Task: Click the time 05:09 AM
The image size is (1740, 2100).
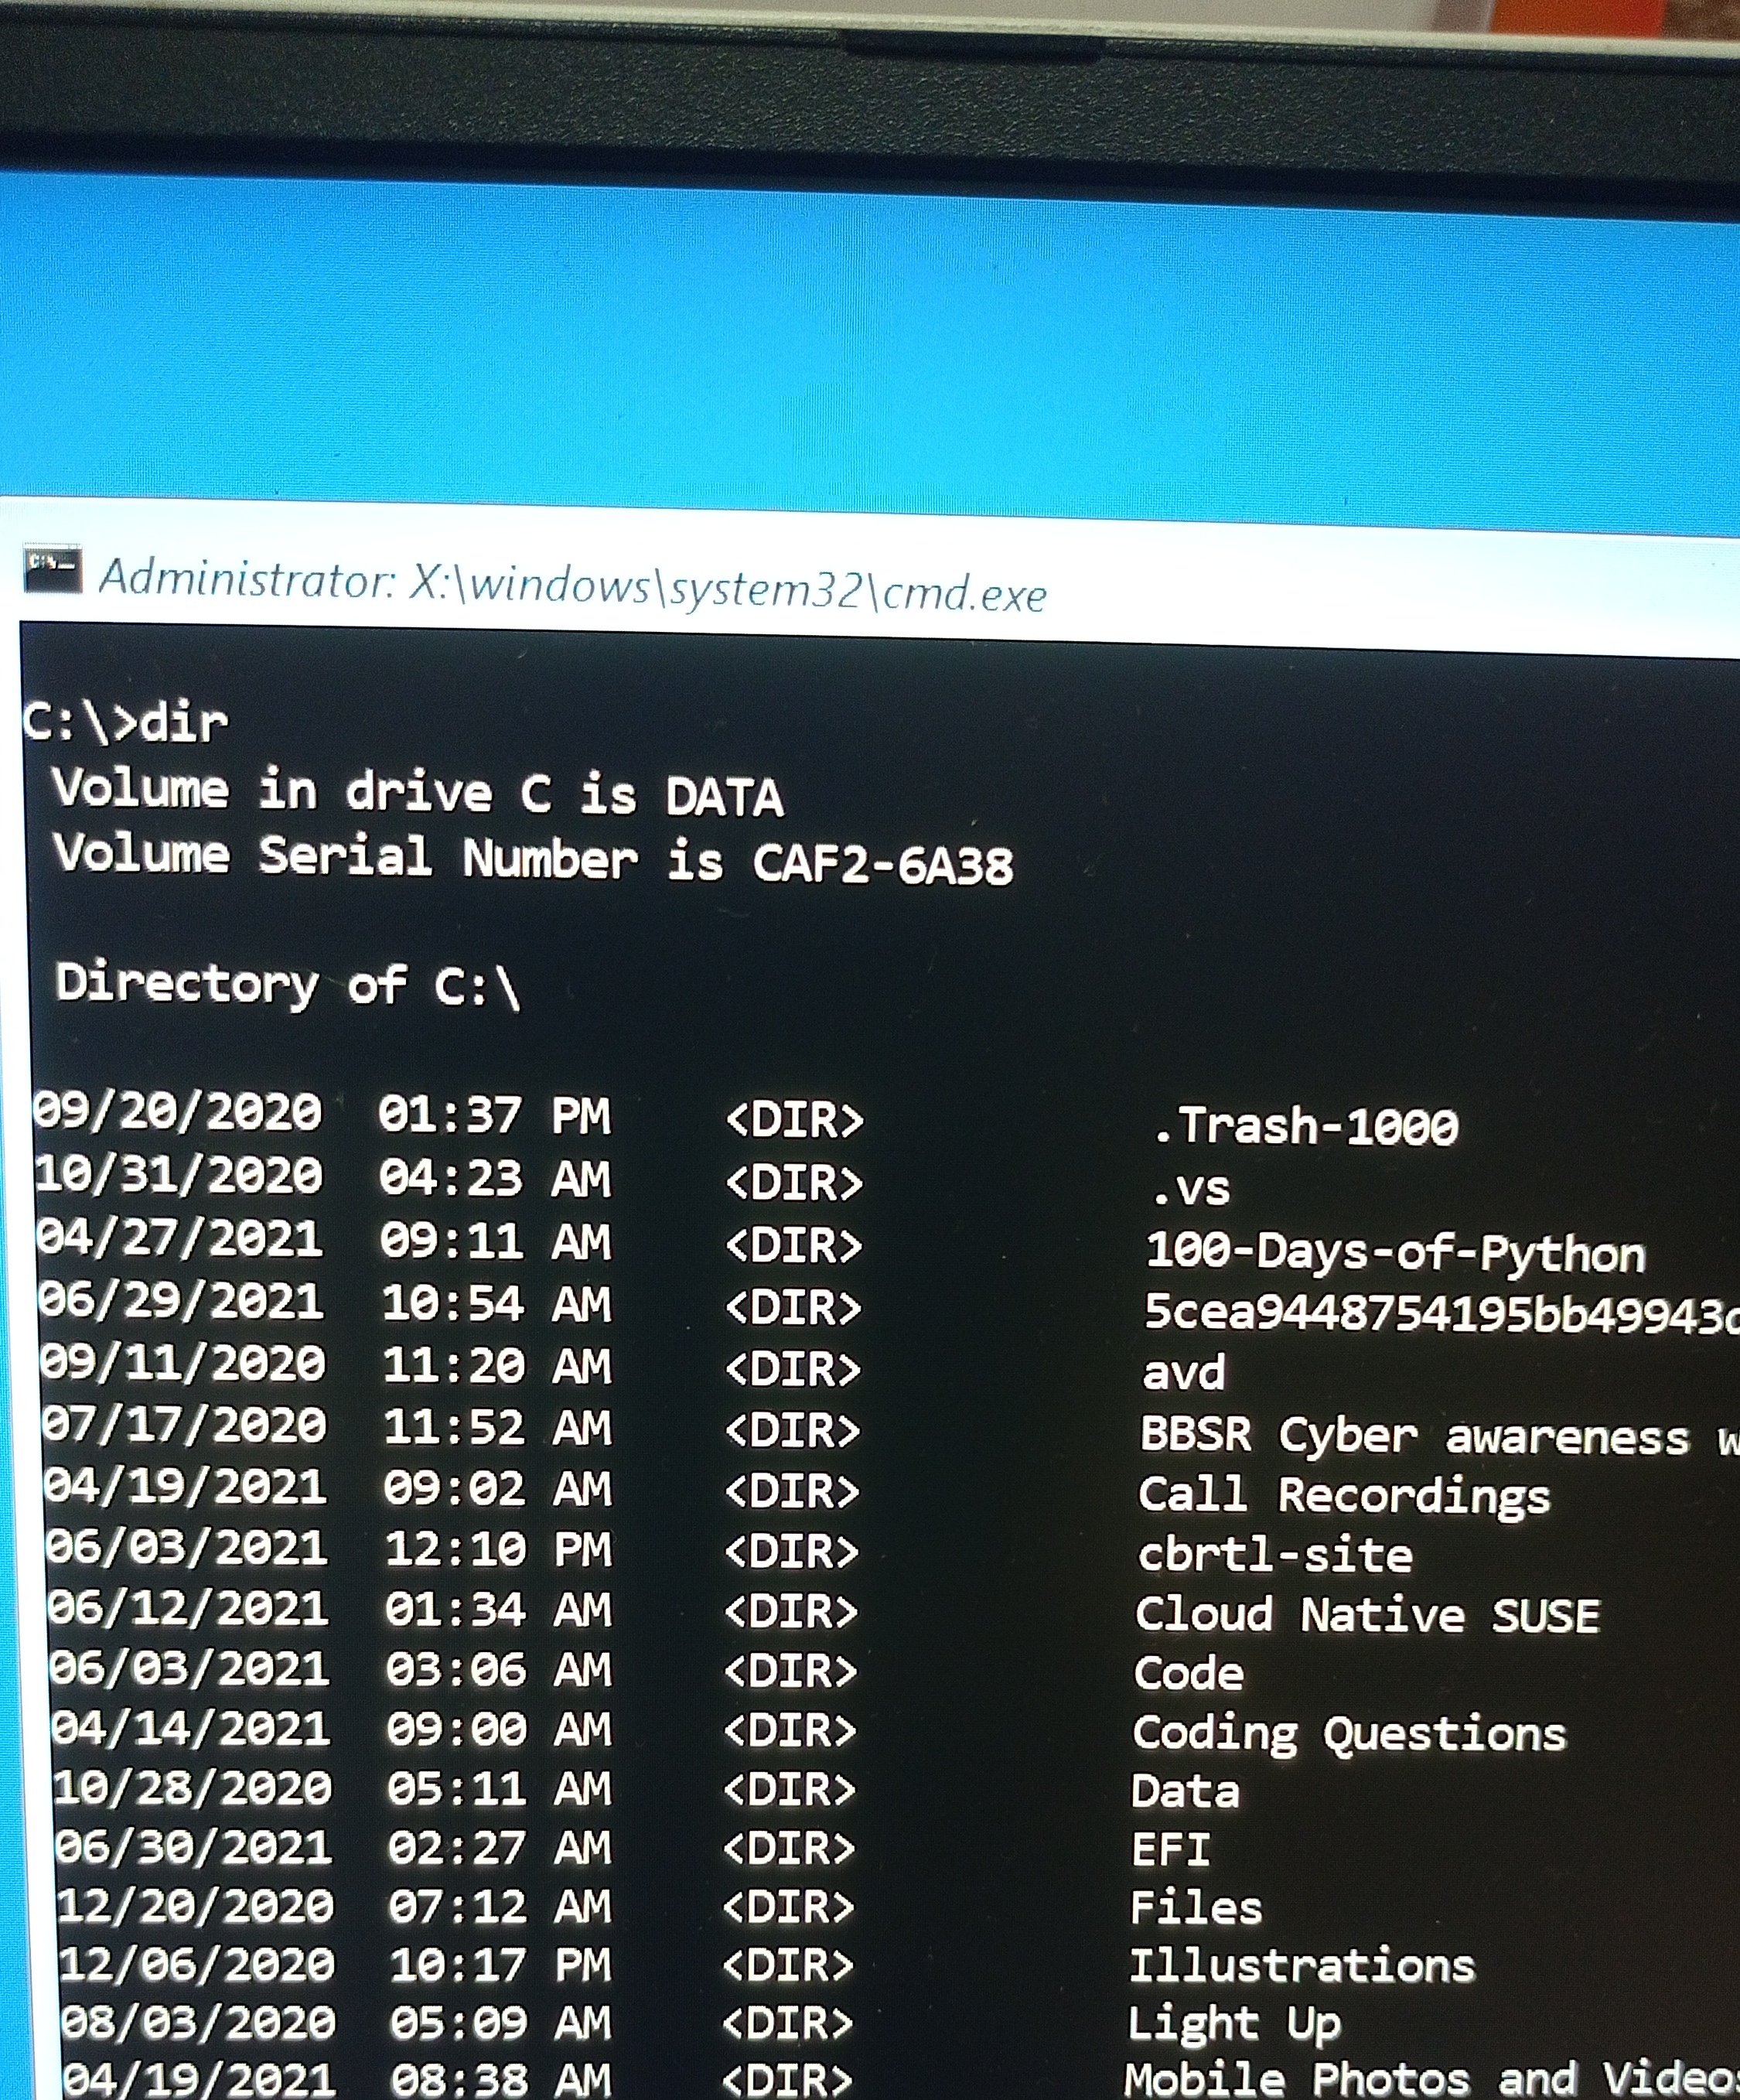Action: tap(501, 2024)
